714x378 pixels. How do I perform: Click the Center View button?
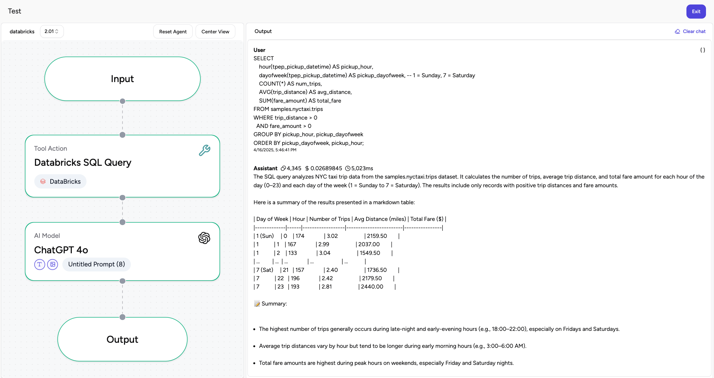point(215,31)
